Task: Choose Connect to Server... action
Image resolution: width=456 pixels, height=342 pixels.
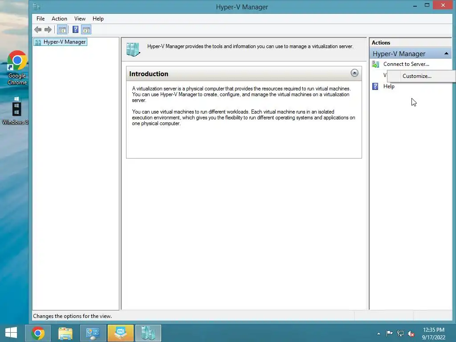Action: point(406,64)
